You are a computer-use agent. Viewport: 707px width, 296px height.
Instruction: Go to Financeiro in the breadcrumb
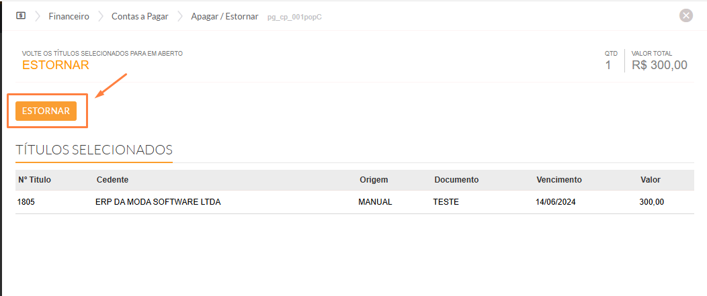[69, 16]
